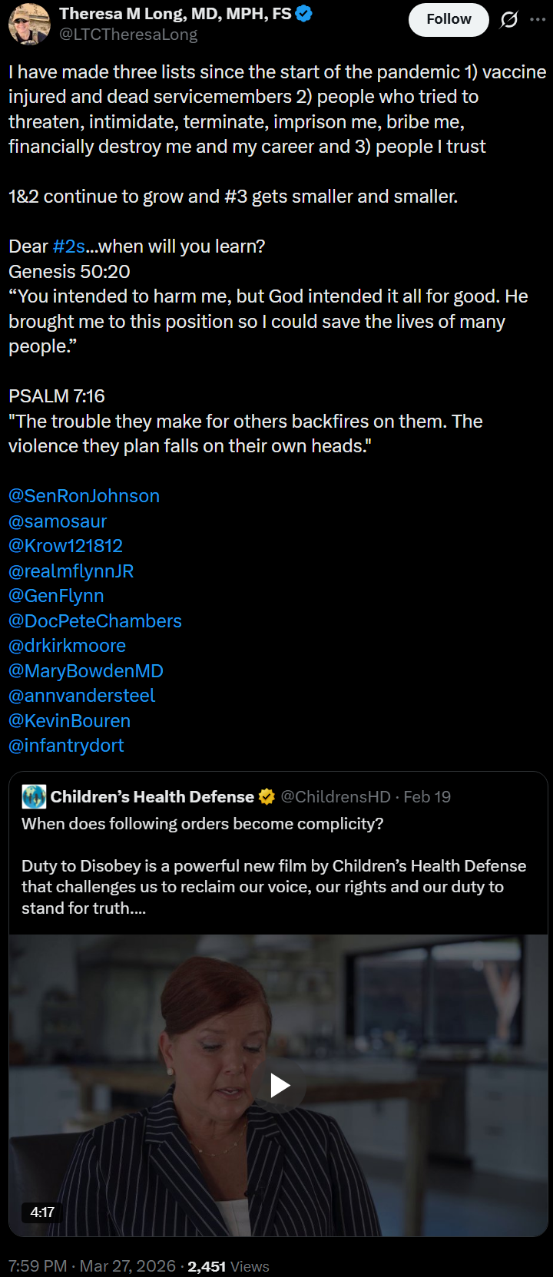
Task: Open the #2s hashtag link
Action: (68, 246)
